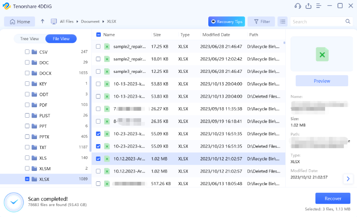This screenshot has width=357, height=217.
Task: Switch to File View tab
Action: point(61,39)
